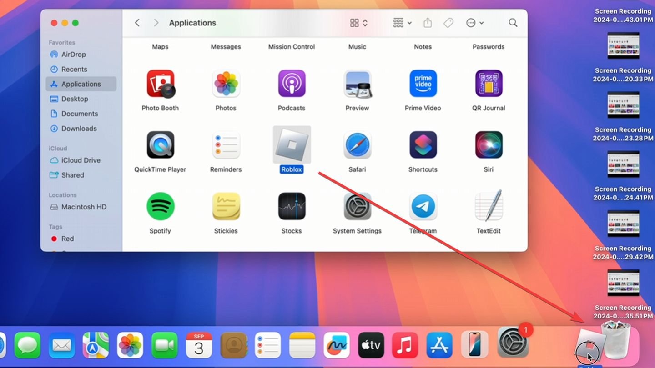Click the Messages label in Applications
Viewport: 655px width, 368px height.
226,46
